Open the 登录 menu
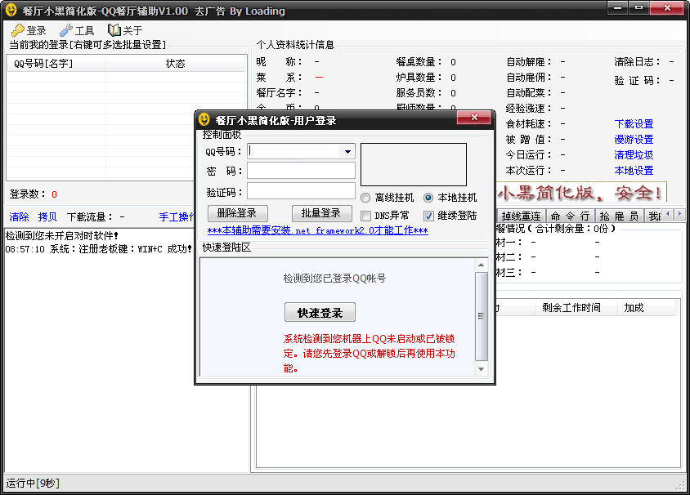The width and height of the screenshot is (690, 495). click(36, 31)
